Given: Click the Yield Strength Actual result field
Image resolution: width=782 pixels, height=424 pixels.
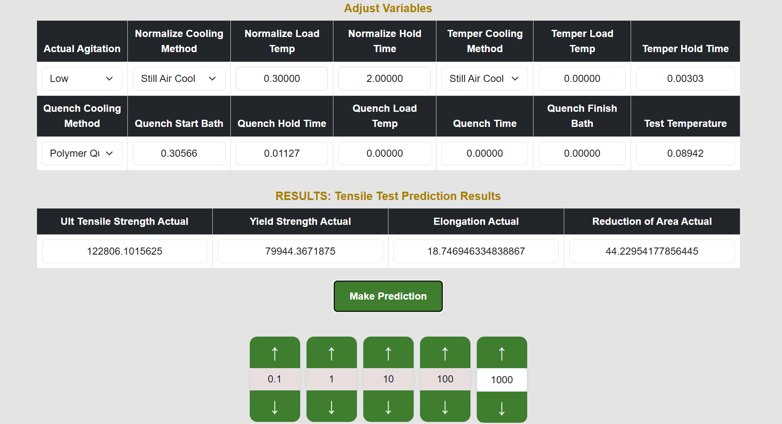Looking at the screenshot, I should 300,251.
